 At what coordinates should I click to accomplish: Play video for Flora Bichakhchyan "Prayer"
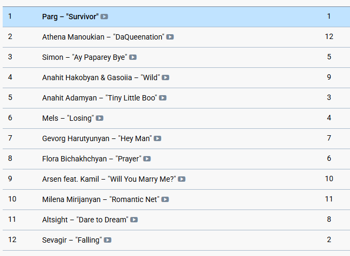147,159
